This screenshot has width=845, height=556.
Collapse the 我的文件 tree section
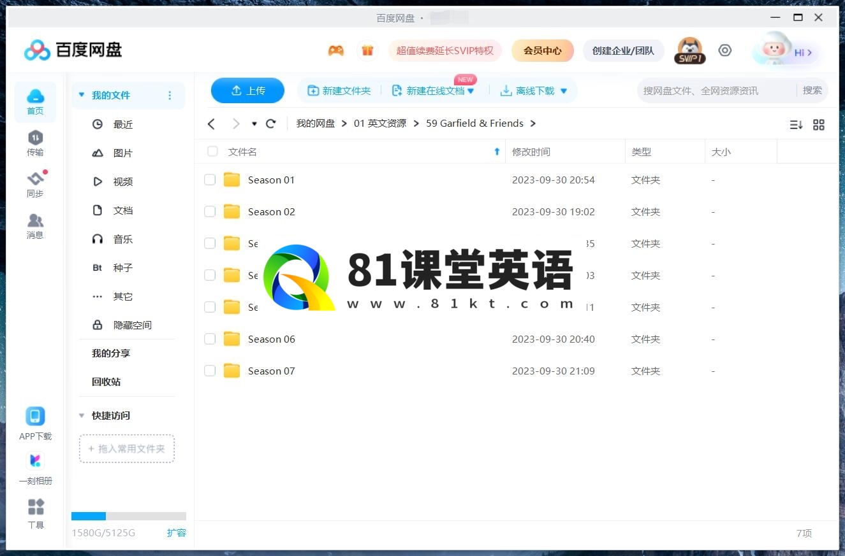[82, 96]
